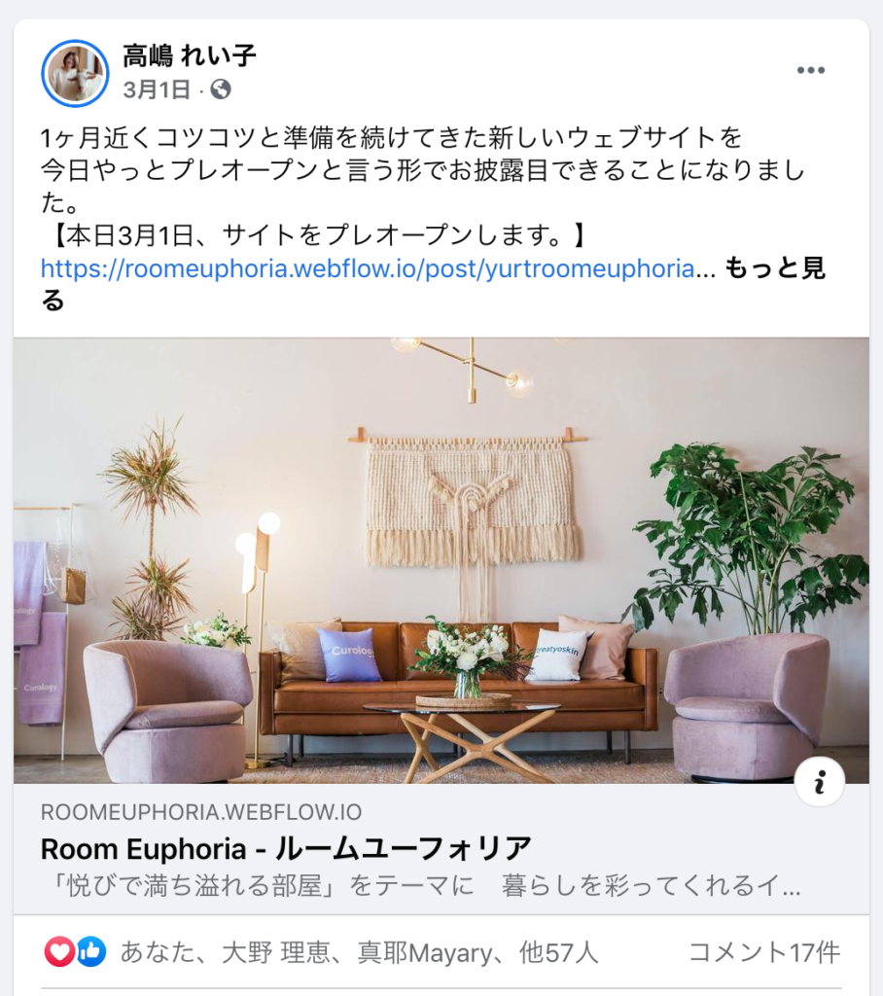
Task: Open the 高嶋 れい子 profile name
Action: click(x=190, y=55)
